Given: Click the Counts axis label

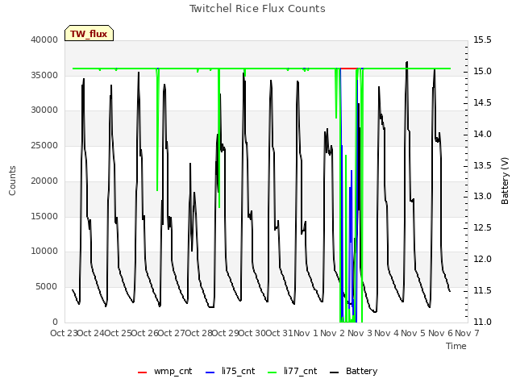Looking at the screenshot, I should pos(12,181).
